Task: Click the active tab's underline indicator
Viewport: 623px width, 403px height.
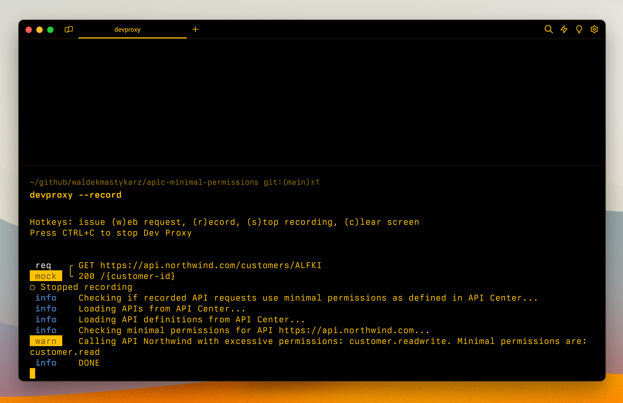Action: click(x=132, y=38)
